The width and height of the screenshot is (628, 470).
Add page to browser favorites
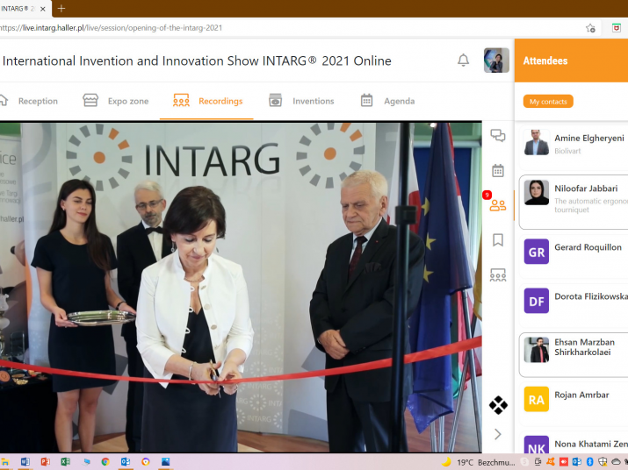[x=591, y=28]
